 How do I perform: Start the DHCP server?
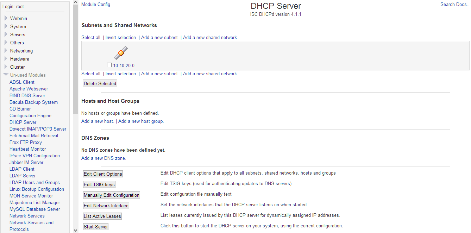coord(95,227)
